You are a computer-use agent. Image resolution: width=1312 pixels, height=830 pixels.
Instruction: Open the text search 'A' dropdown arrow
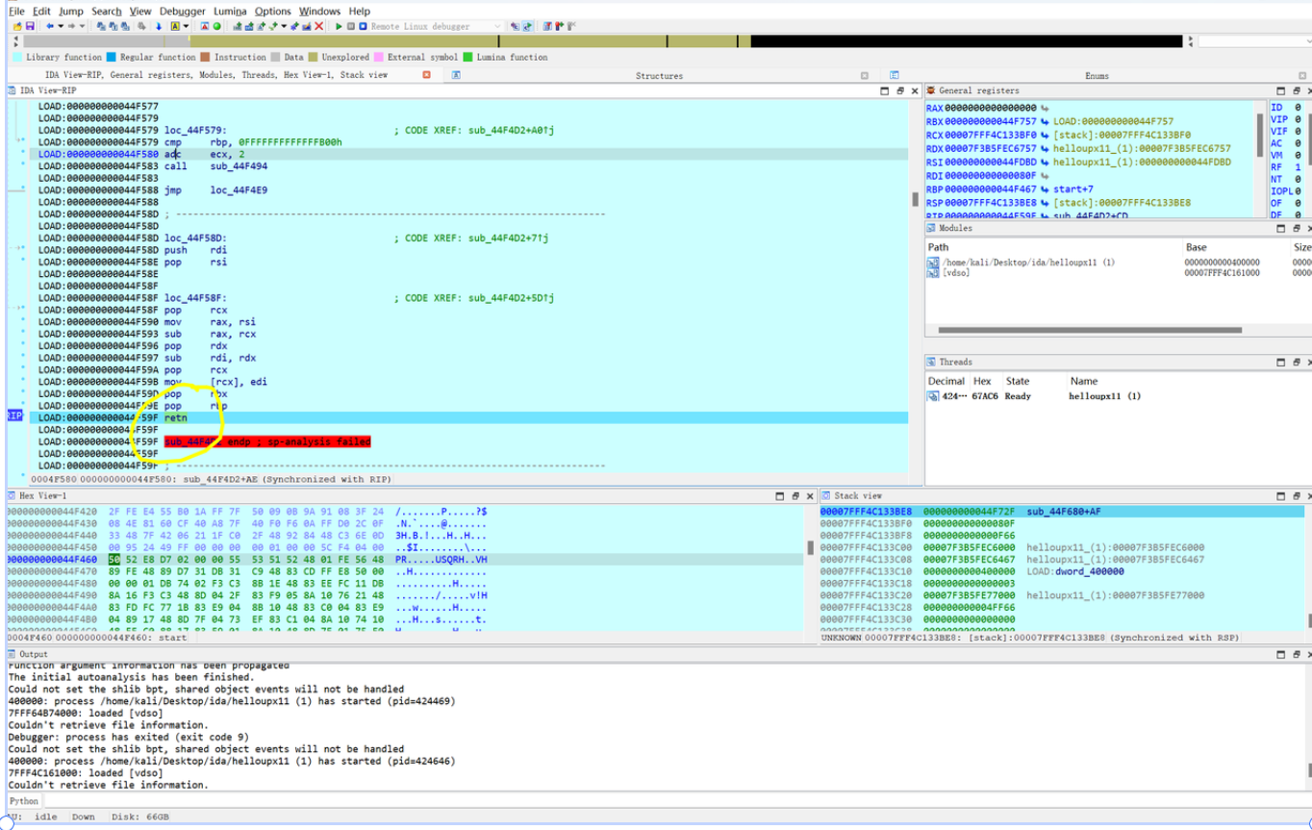coord(186,26)
